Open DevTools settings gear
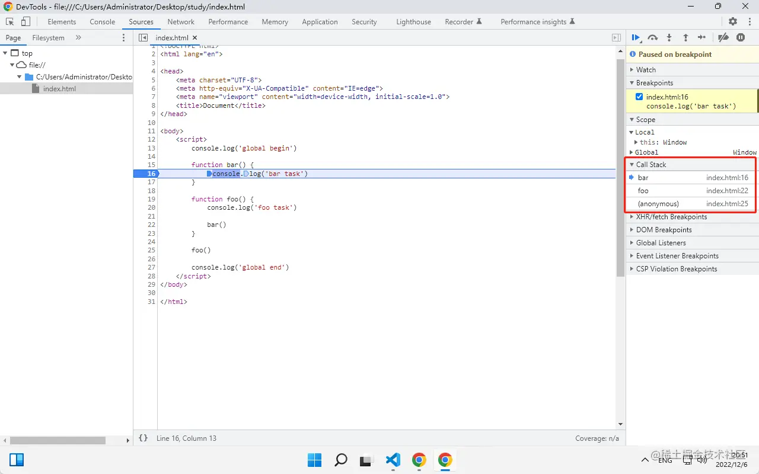This screenshot has height=474, width=759. [733, 21]
